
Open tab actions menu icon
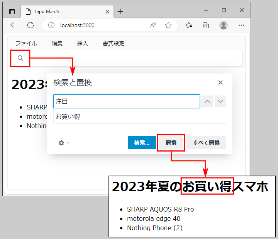12,12
